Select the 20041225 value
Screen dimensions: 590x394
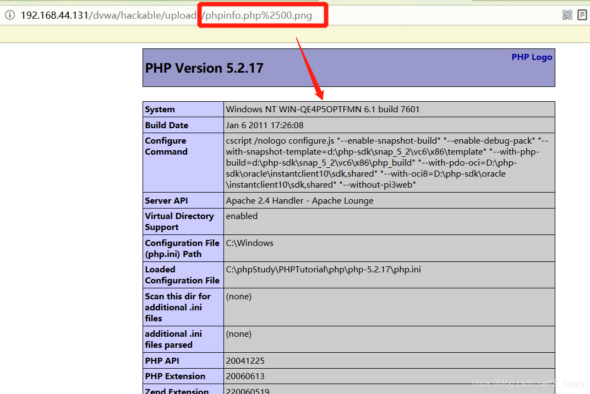pos(245,361)
